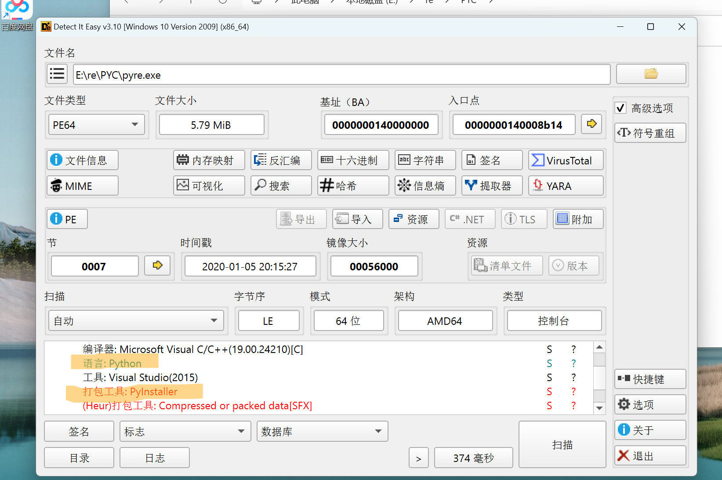The image size is (722, 480).
Task: Open 搜索 search tool
Action: point(281,185)
